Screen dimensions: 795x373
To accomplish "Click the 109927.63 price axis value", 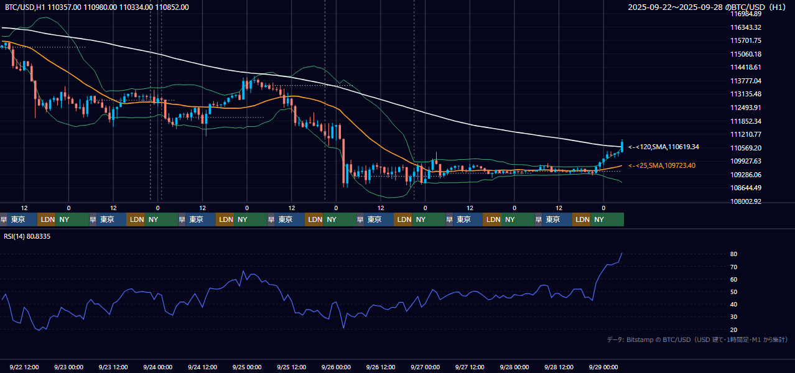I will pos(746,161).
